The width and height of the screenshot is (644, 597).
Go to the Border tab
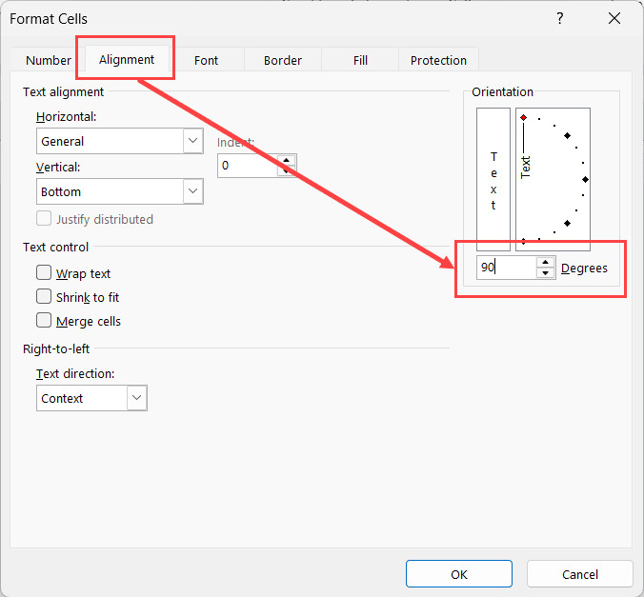click(x=283, y=60)
